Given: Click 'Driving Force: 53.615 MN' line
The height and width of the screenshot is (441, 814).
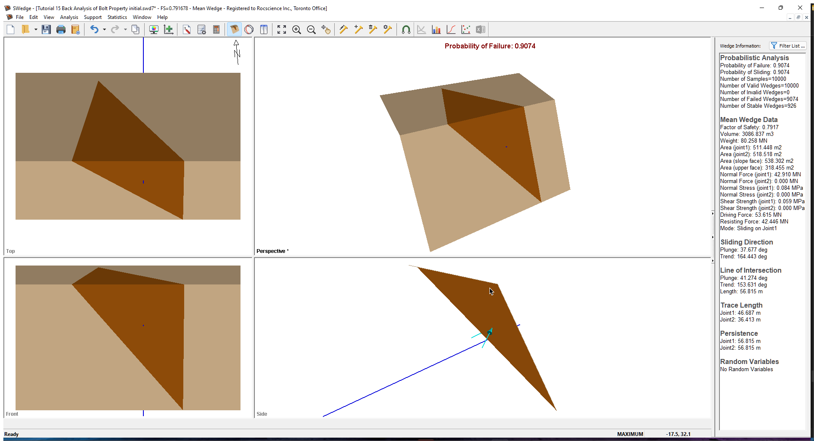Looking at the screenshot, I should point(751,215).
